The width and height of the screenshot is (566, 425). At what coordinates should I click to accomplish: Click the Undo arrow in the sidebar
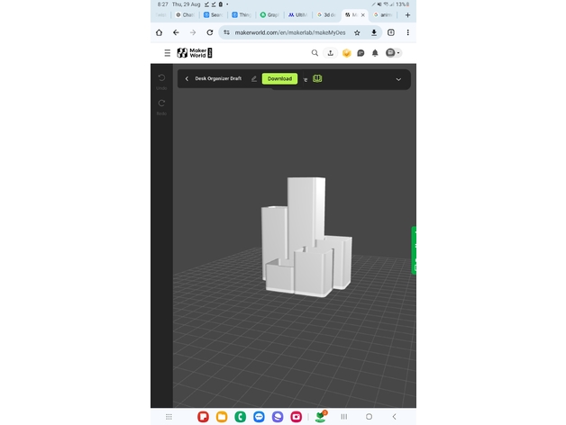pos(161,78)
